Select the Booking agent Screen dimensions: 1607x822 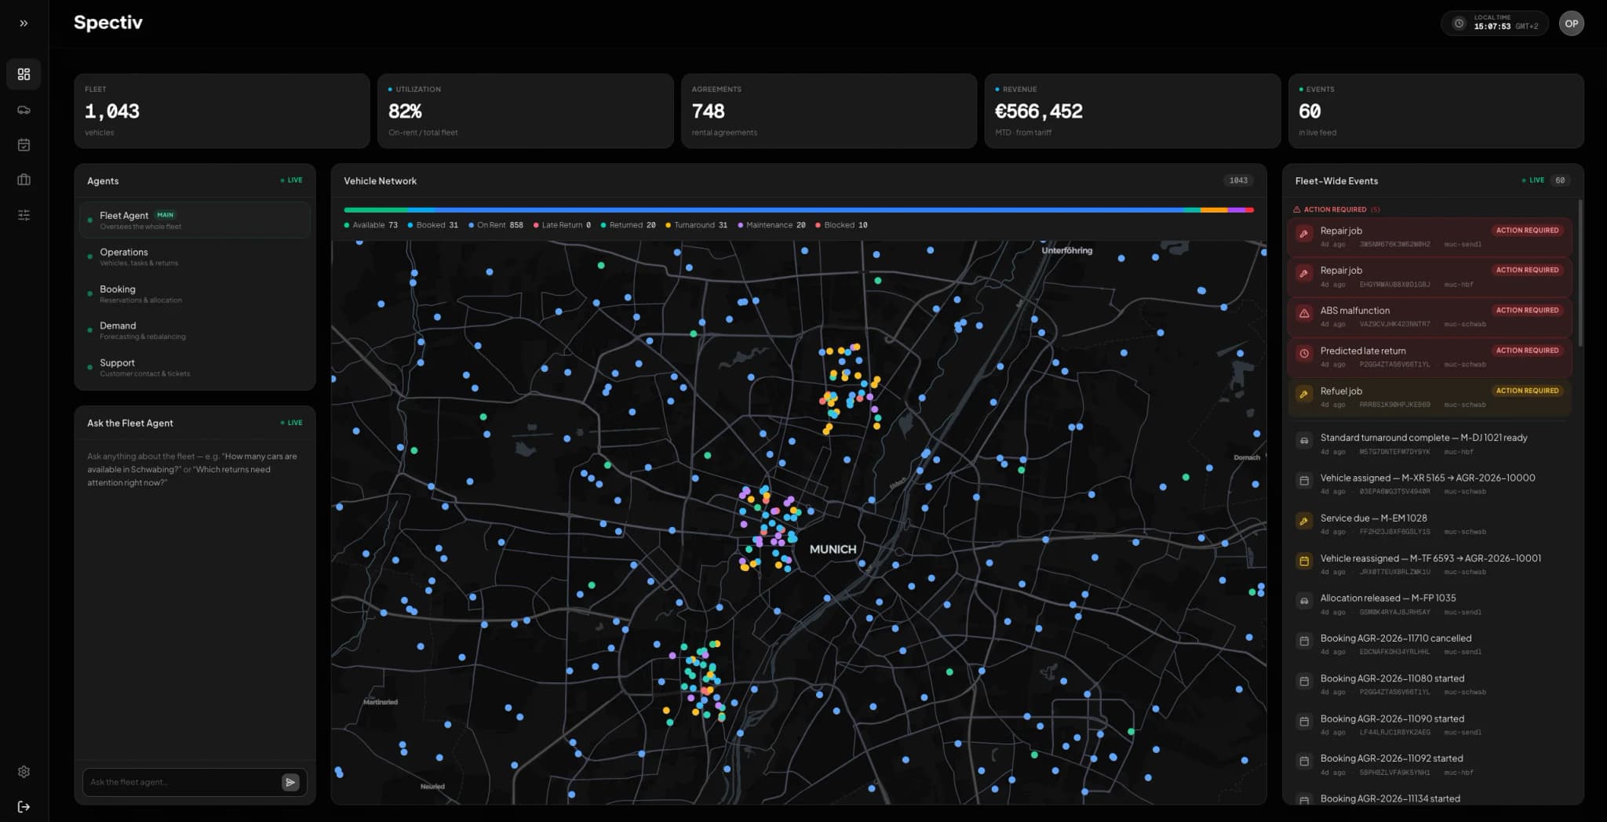195,294
